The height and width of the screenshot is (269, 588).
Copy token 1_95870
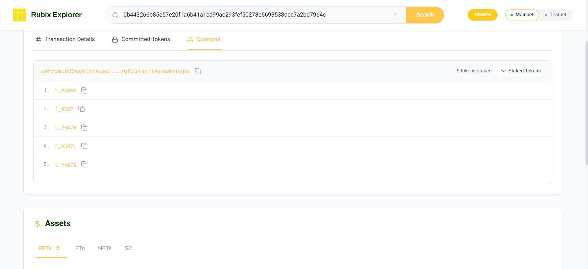click(84, 128)
